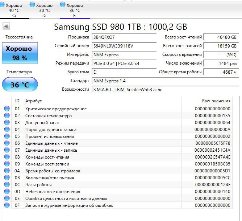Select row Команды хост-записи
Image resolution: width=242 pixels, height=221 pixels.
tap(117, 164)
